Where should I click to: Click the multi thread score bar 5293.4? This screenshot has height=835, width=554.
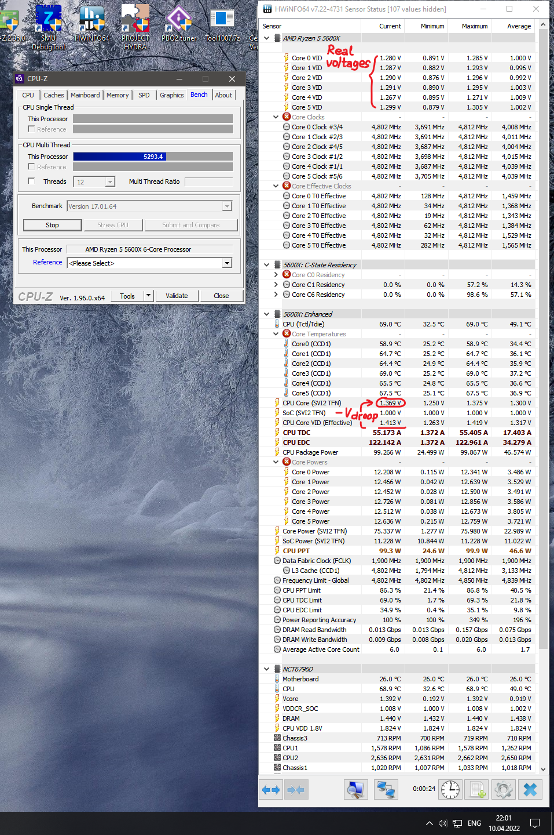153,157
